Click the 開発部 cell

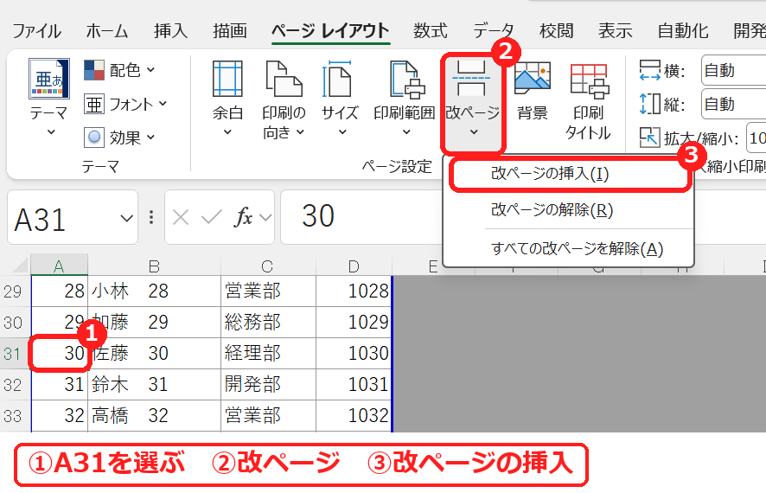pyautogui.click(x=268, y=385)
